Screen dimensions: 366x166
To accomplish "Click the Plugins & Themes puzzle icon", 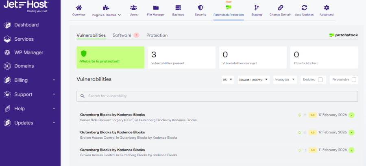I will click(106, 8).
